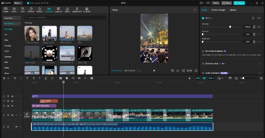265x138 pixels.
Task: Select the Overlay transitions category
Action: coord(8,46)
